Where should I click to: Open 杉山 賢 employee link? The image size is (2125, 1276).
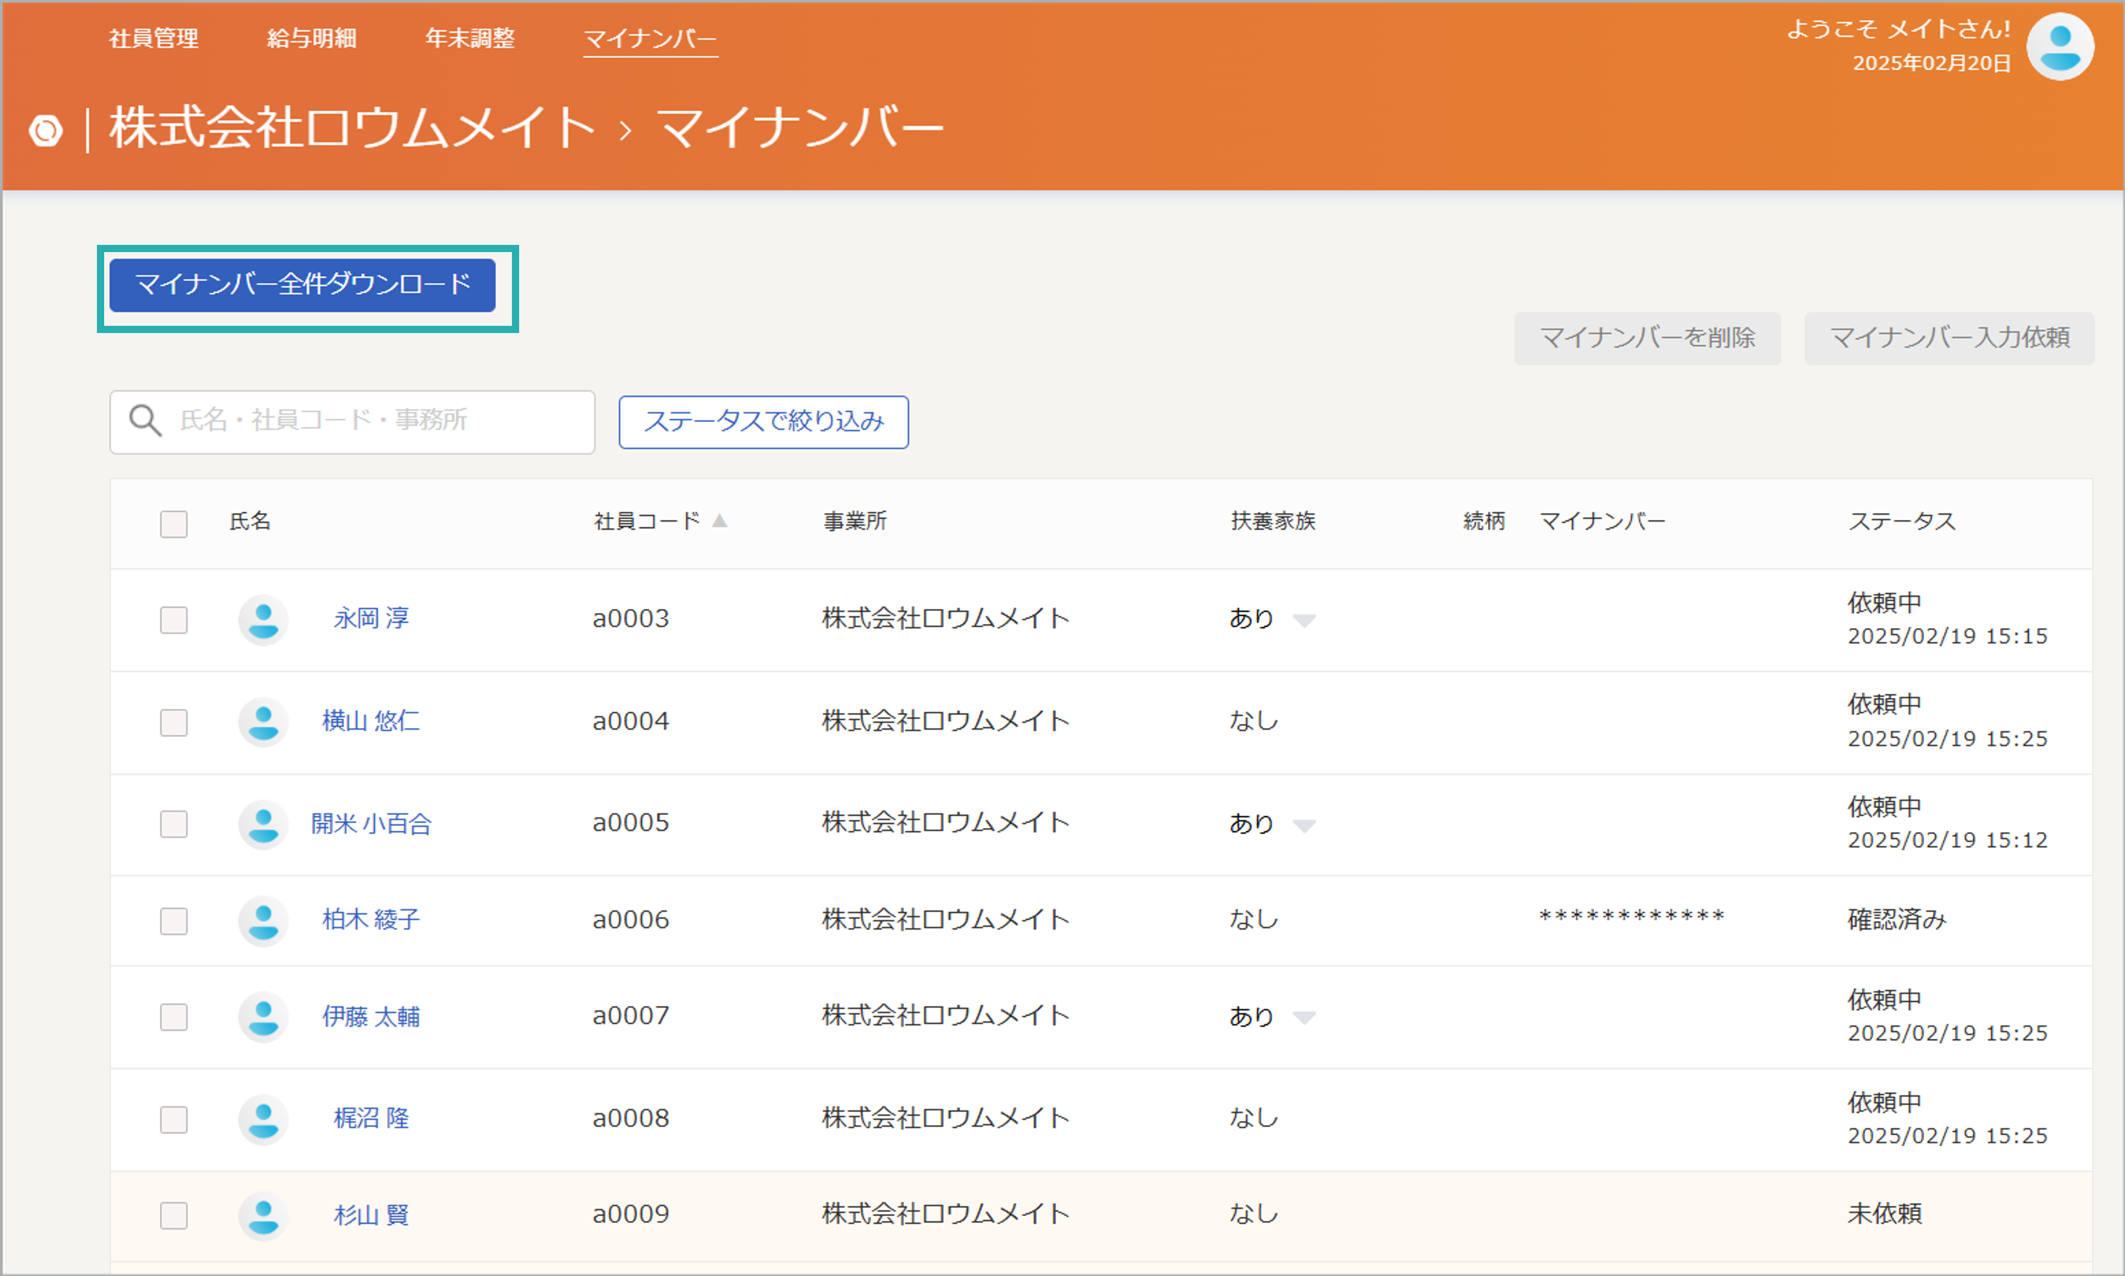tap(371, 1215)
